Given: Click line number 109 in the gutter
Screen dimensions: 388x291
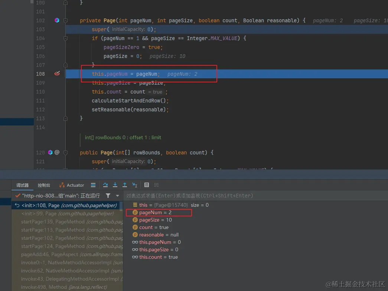Looking at the screenshot, I should pos(40,83).
